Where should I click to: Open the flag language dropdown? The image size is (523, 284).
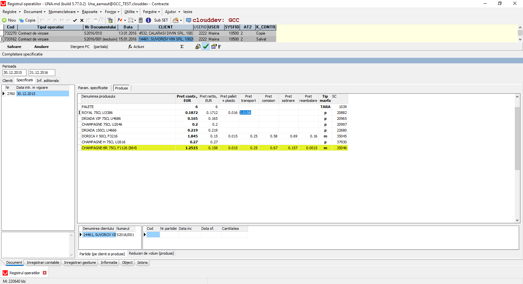[x=125, y=20]
